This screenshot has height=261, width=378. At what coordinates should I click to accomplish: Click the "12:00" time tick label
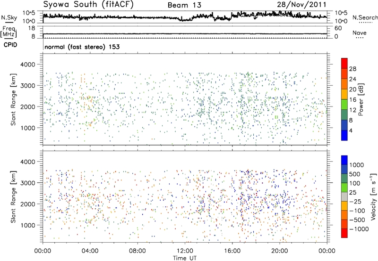[x=185, y=251]
